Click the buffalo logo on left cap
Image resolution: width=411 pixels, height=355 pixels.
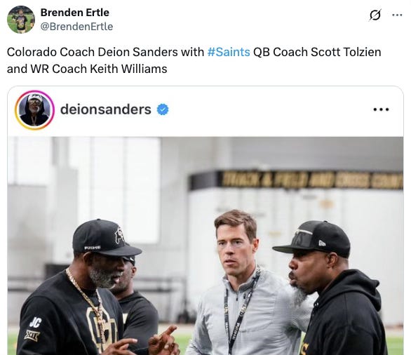(x=119, y=235)
